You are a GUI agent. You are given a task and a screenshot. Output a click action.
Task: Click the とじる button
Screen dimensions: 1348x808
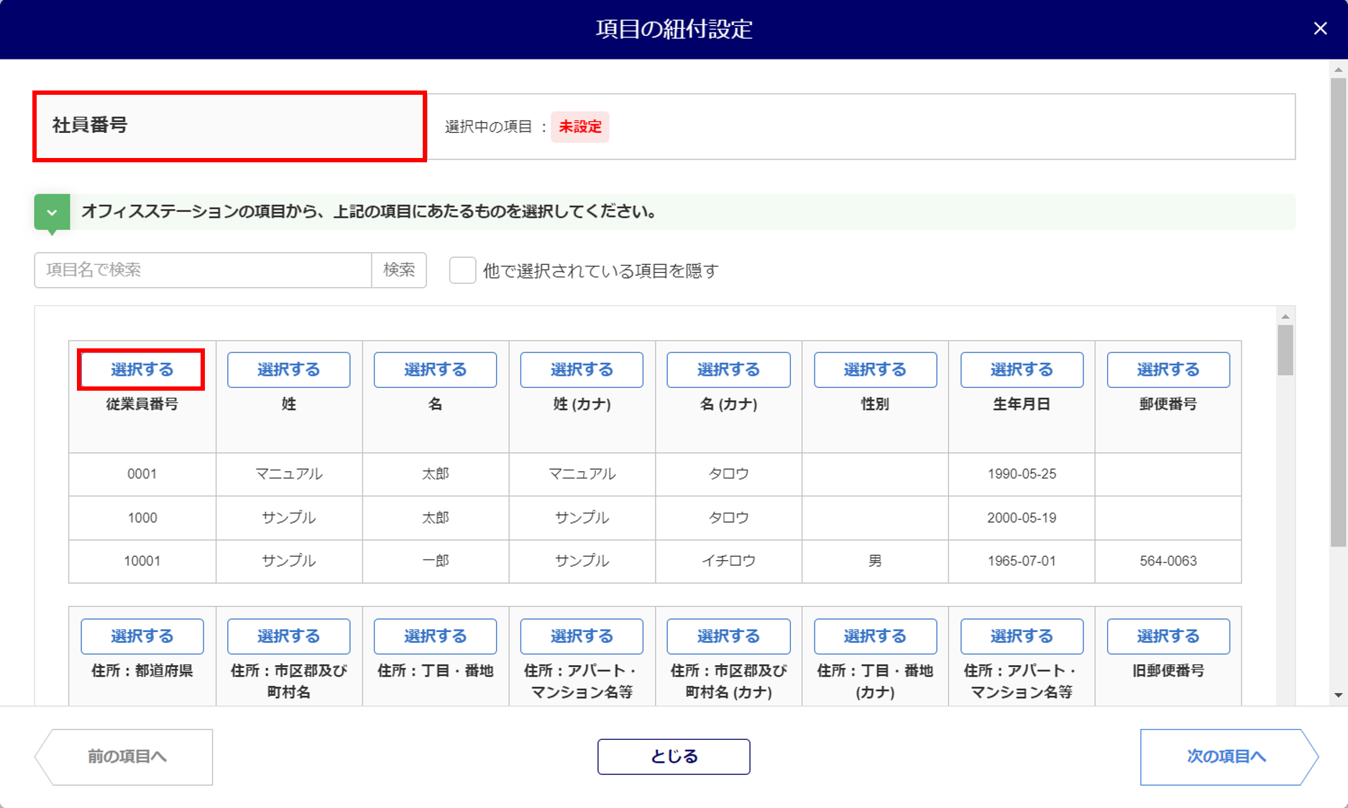point(674,757)
